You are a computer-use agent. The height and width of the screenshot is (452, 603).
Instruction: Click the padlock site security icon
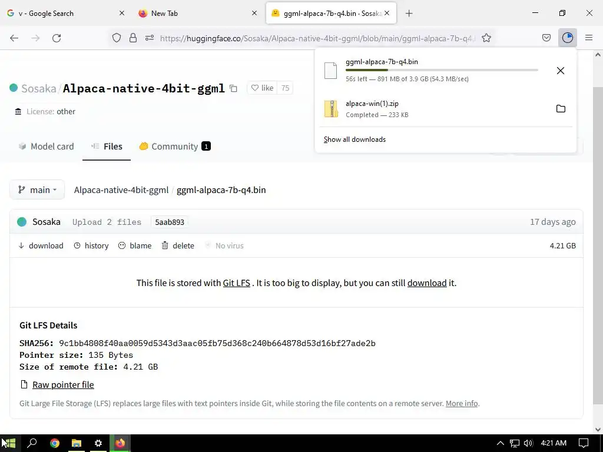pos(133,38)
